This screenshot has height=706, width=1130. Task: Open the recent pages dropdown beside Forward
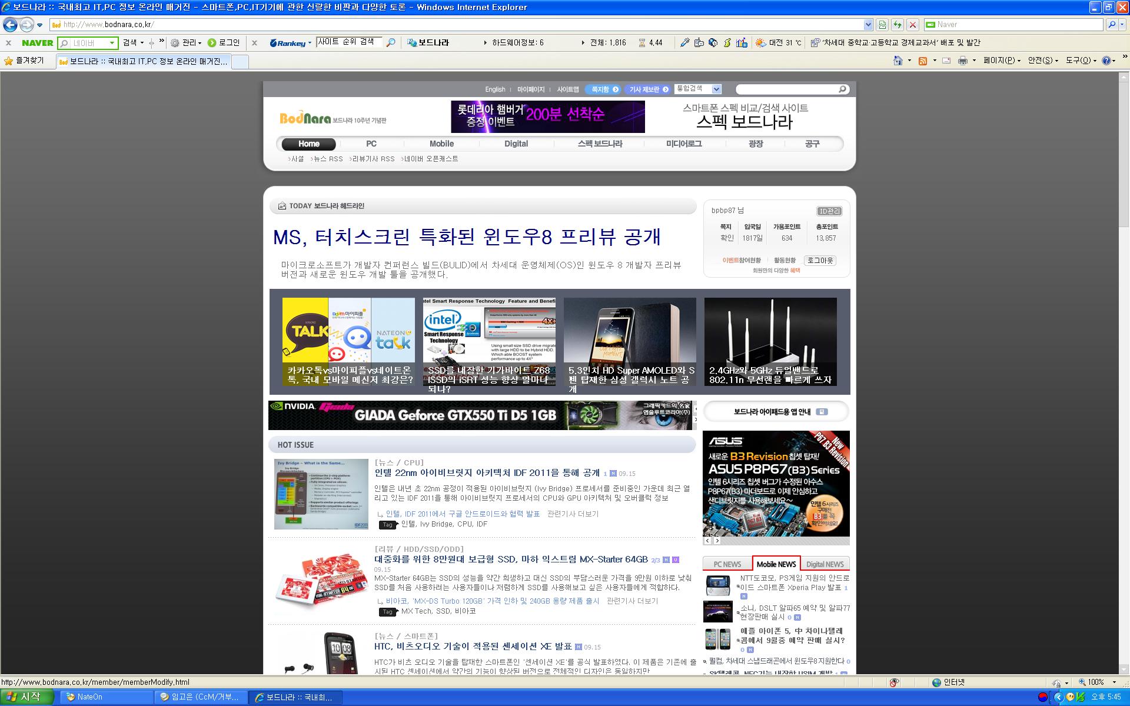click(x=39, y=25)
